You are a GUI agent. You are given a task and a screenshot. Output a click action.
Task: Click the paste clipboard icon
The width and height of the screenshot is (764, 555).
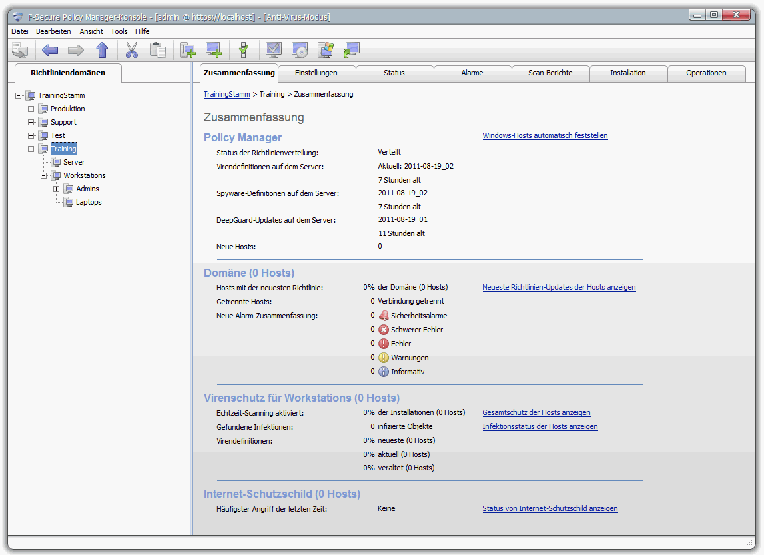157,50
